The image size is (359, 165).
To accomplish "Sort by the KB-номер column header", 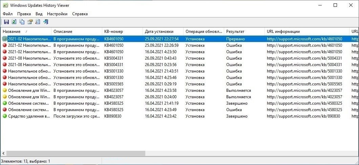I will tap(123, 32).
